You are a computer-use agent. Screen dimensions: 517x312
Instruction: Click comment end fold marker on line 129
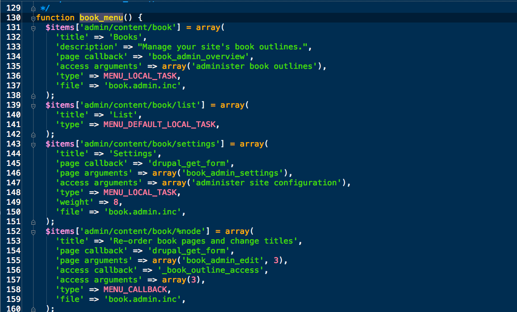(x=33, y=8)
